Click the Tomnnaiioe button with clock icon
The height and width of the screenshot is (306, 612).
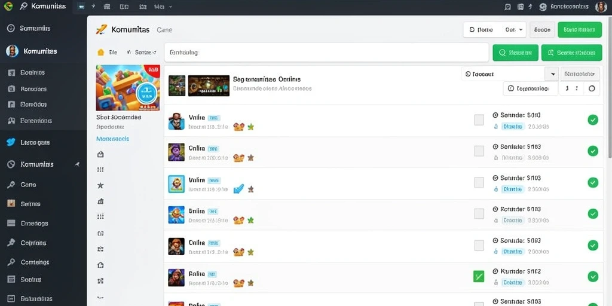coord(530,88)
